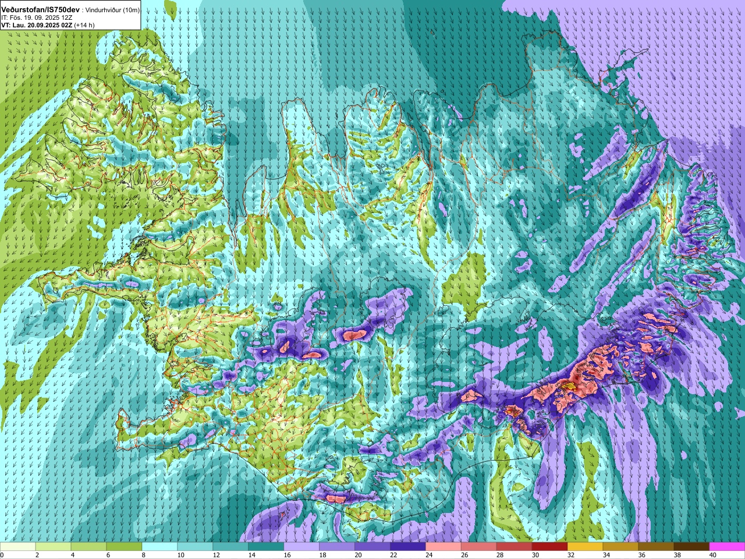Pick the 20–22 violet legend swatch
The height and width of the screenshot is (559, 745).
[x=372, y=547]
